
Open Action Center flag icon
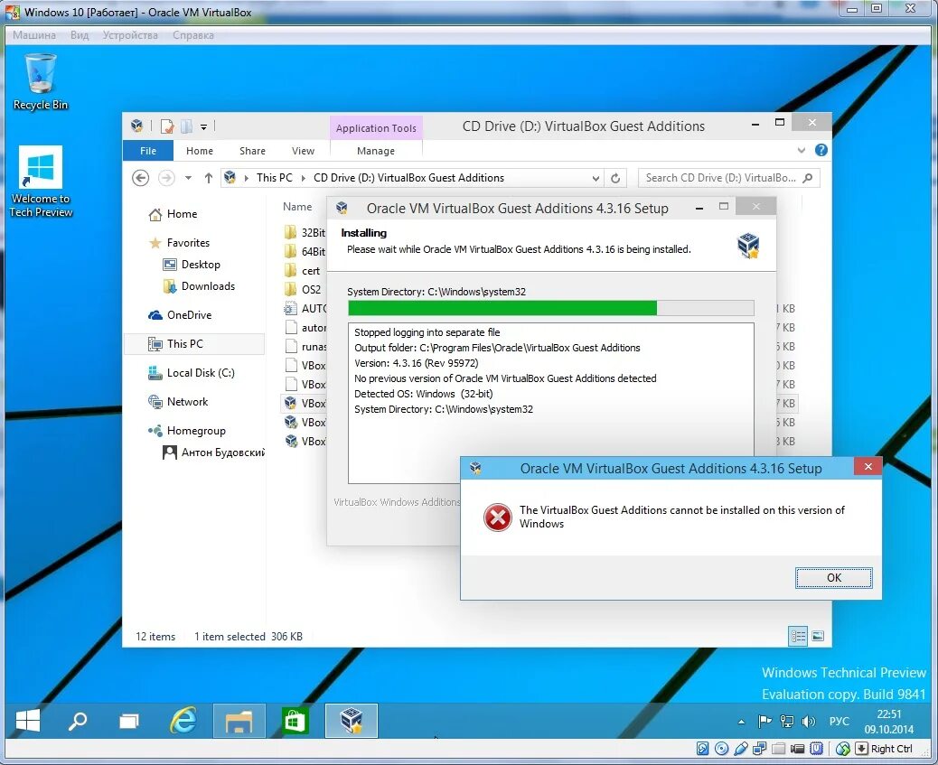[764, 722]
